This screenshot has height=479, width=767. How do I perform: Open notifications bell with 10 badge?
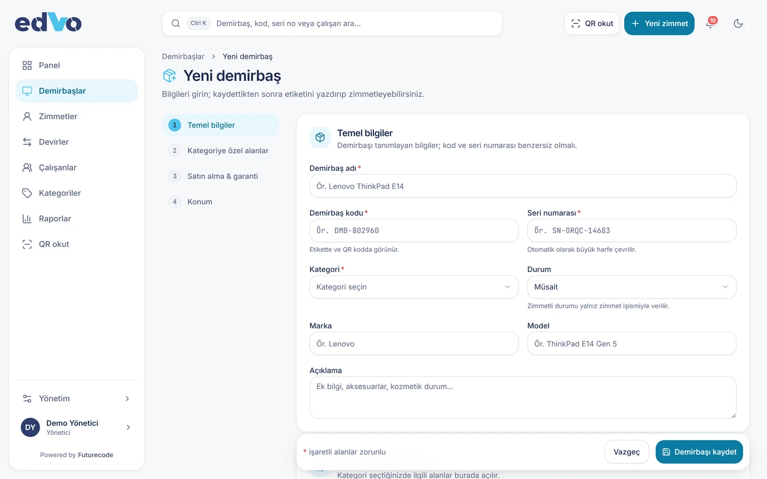(x=711, y=23)
